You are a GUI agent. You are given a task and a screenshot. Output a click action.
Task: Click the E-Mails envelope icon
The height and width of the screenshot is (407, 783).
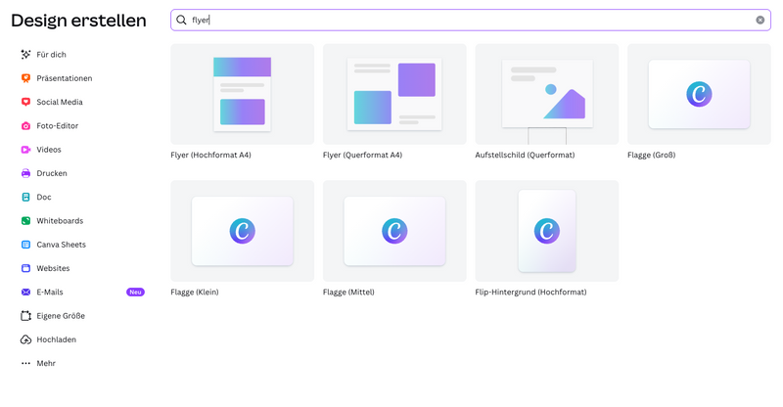[x=25, y=293]
